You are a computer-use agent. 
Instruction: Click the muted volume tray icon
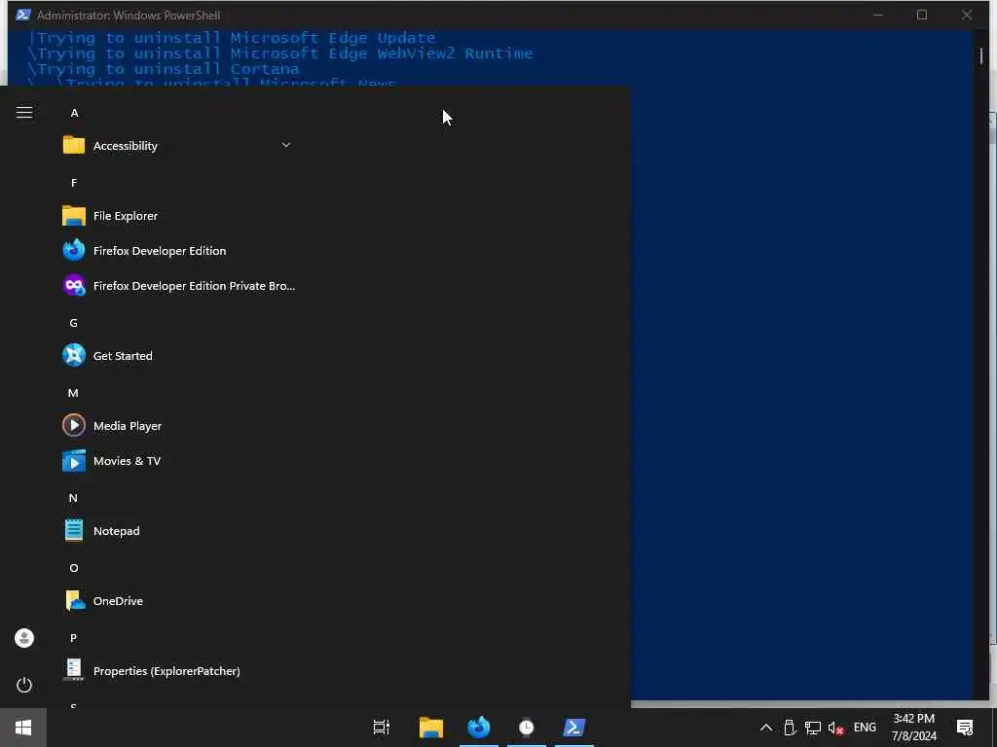(x=835, y=728)
